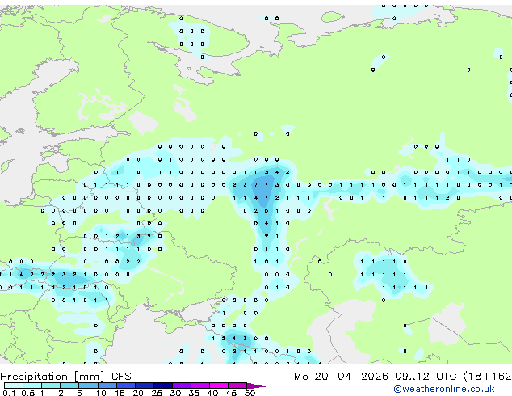Click the legend label '0.5'
512x396 pixels.
click(28, 393)
